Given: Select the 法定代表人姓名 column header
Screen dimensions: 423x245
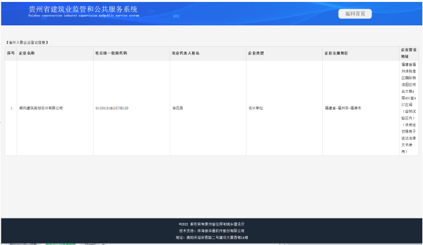Looking at the screenshot, I should (x=208, y=53).
